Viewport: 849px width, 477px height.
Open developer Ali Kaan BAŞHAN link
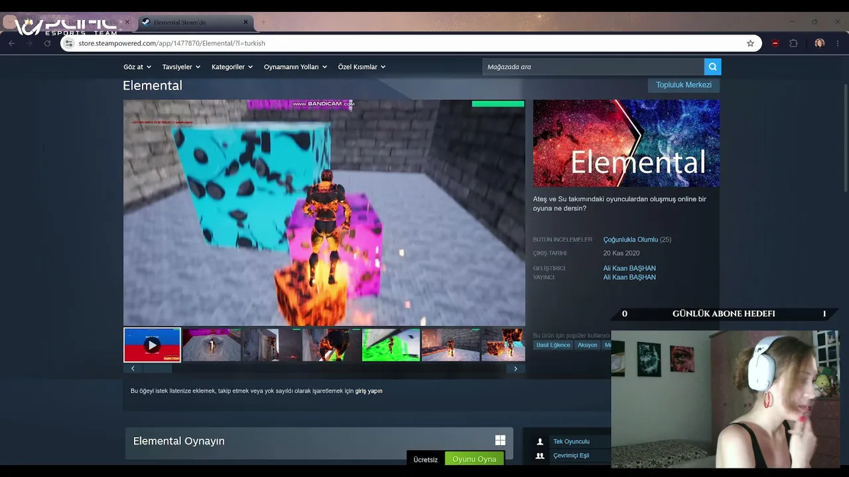click(629, 268)
